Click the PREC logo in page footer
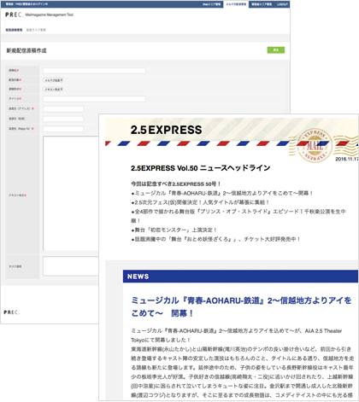359x402 pixels. pos(12,312)
